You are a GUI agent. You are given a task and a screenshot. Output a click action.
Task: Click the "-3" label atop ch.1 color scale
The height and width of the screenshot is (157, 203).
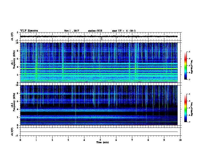[x=189, y=52]
